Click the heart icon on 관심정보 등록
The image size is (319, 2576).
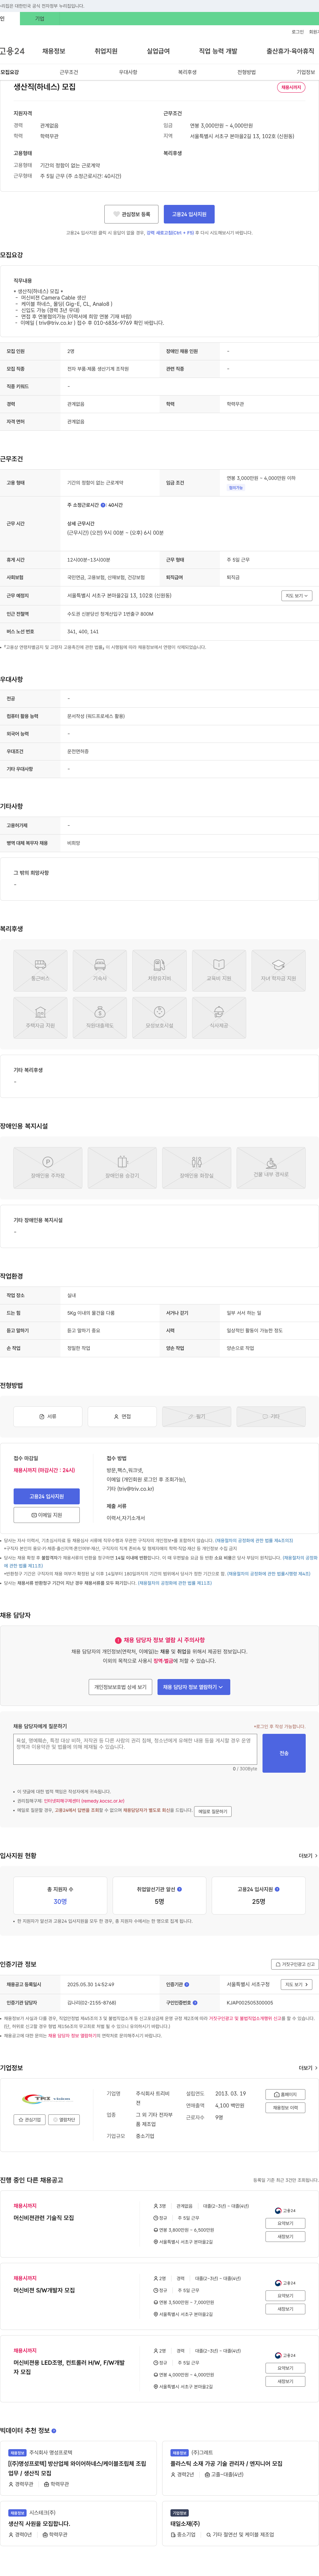[x=117, y=214]
